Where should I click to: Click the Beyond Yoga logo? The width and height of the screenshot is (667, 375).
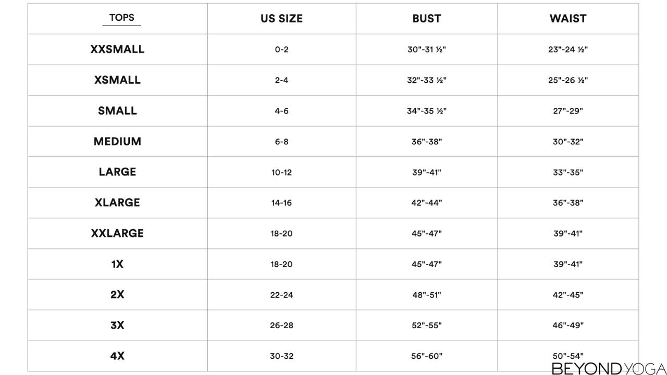[609, 368]
